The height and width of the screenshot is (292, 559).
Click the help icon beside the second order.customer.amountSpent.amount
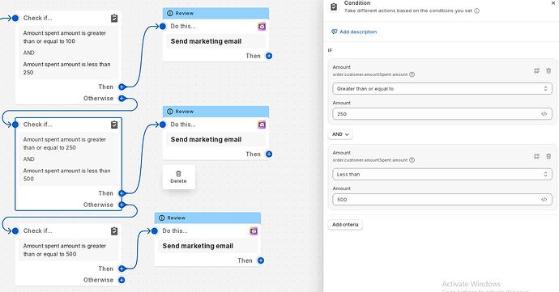tap(412, 160)
